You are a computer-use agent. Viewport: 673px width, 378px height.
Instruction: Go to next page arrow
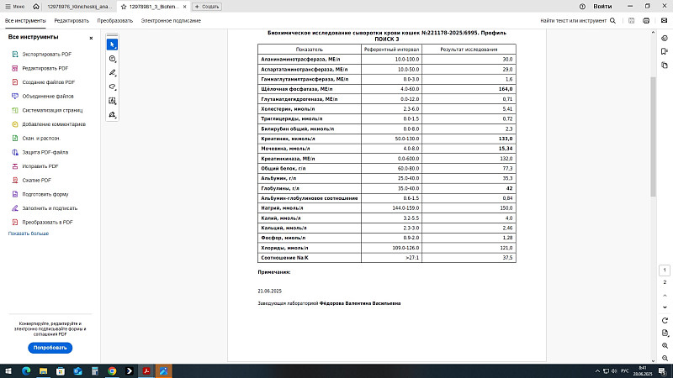[x=665, y=307]
